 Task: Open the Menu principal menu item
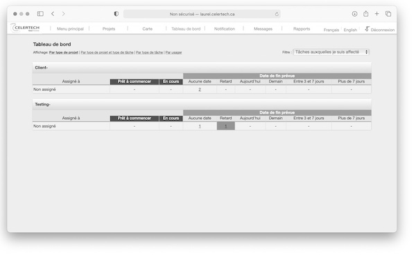pyautogui.click(x=70, y=28)
